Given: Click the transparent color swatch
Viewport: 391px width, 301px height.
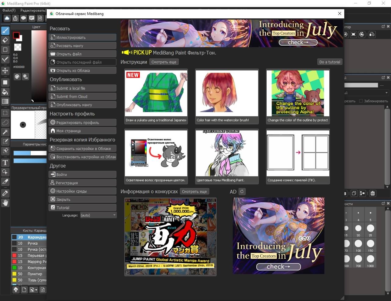Looking at the screenshot, I should click(x=18, y=47).
